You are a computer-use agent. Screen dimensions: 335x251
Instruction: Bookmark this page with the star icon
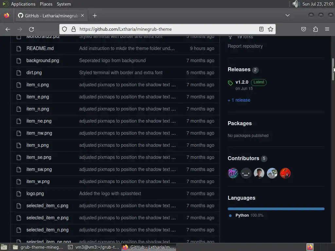pyautogui.click(x=271, y=29)
